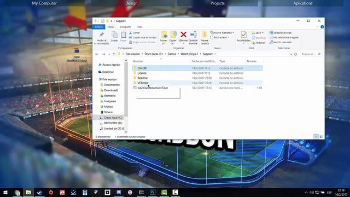
Task: Create a 'Nueva carpeta' via ribbon icon
Action: pos(205,34)
